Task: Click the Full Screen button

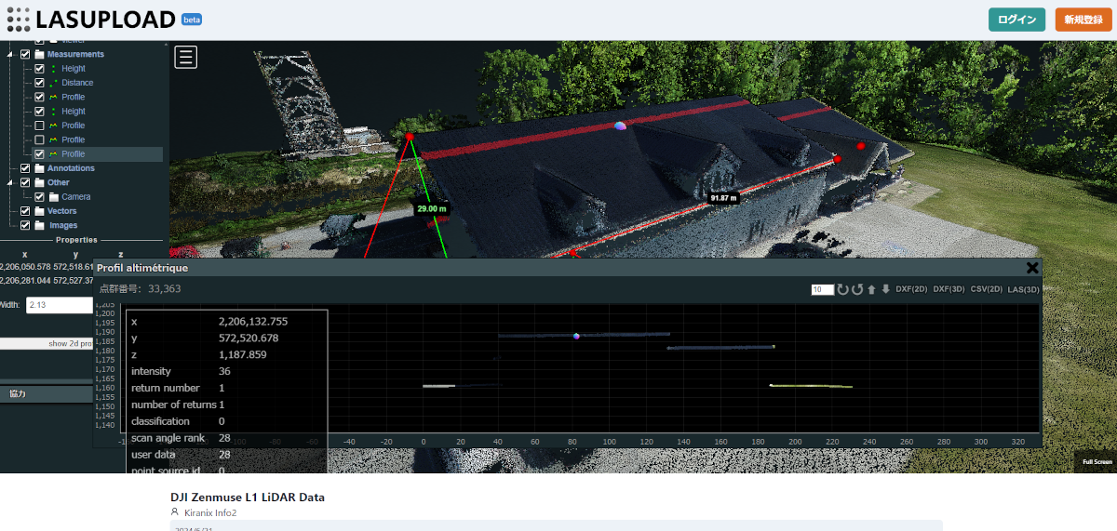Action: [x=1097, y=461]
